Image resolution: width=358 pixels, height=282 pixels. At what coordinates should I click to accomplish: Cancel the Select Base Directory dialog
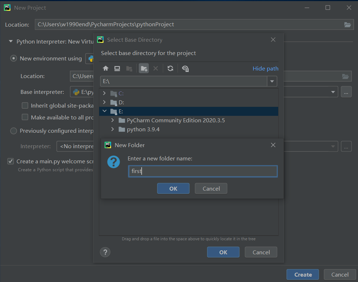[261, 252]
